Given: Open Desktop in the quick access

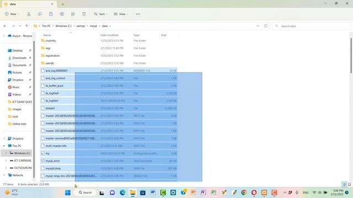Looking at the screenshot, I should (x=17, y=51).
